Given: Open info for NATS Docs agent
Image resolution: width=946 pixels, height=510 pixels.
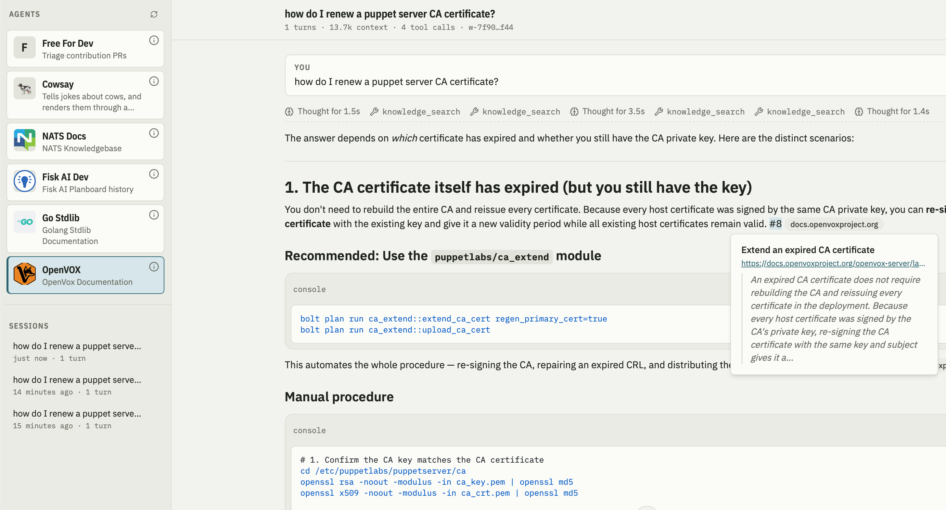Looking at the screenshot, I should (x=154, y=133).
